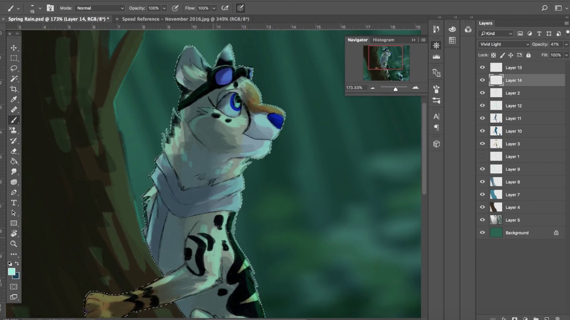Click the Navigator preview thumbnail
Screen dimensions: 570x320
pos(386,63)
